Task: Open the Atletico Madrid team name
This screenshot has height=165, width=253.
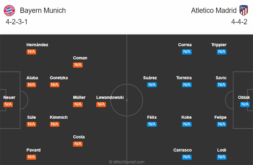Action: [x=214, y=11]
